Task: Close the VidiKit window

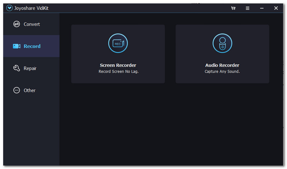Action: (x=276, y=8)
